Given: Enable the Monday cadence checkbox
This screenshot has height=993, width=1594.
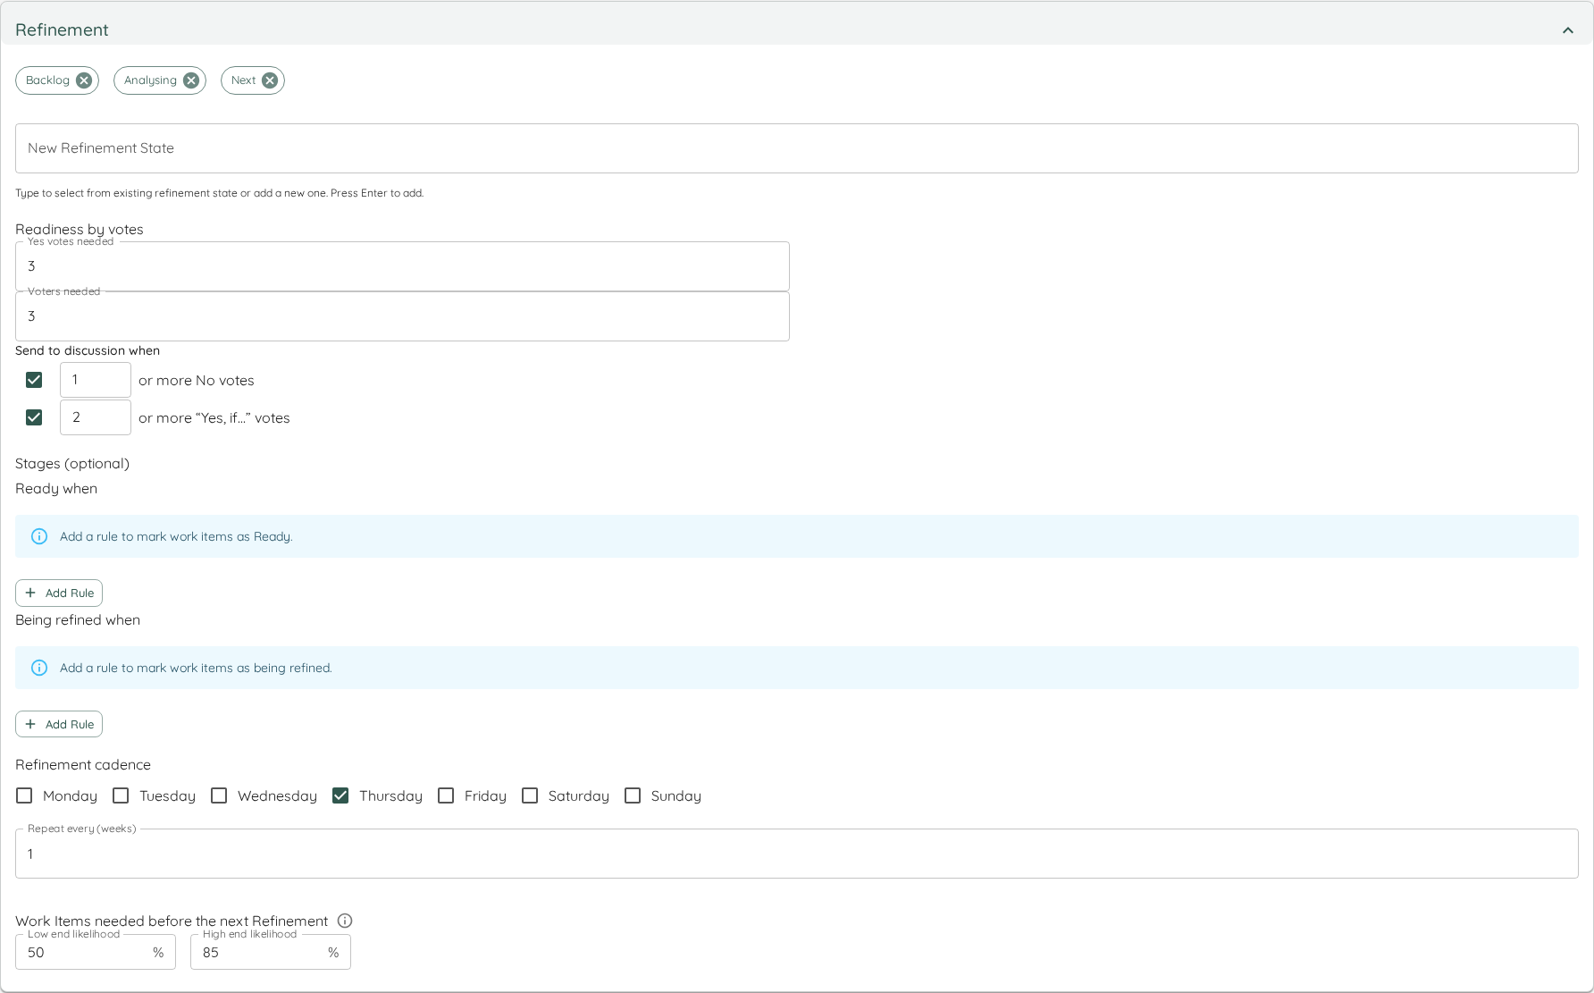Looking at the screenshot, I should (x=24, y=795).
